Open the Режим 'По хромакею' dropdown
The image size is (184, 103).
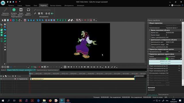(x=174, y=56)
